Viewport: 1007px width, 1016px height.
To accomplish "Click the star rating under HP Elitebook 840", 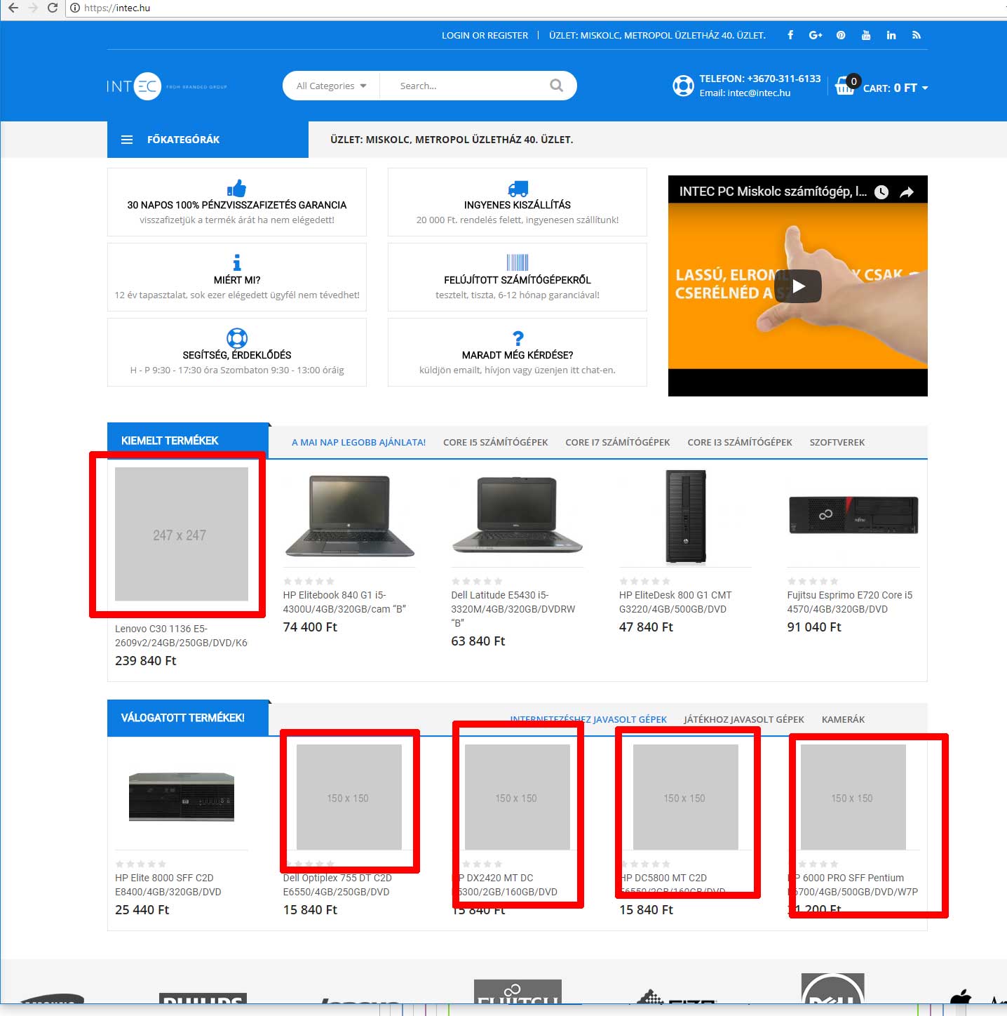I will pyautogui.click(x=309, y=581).
